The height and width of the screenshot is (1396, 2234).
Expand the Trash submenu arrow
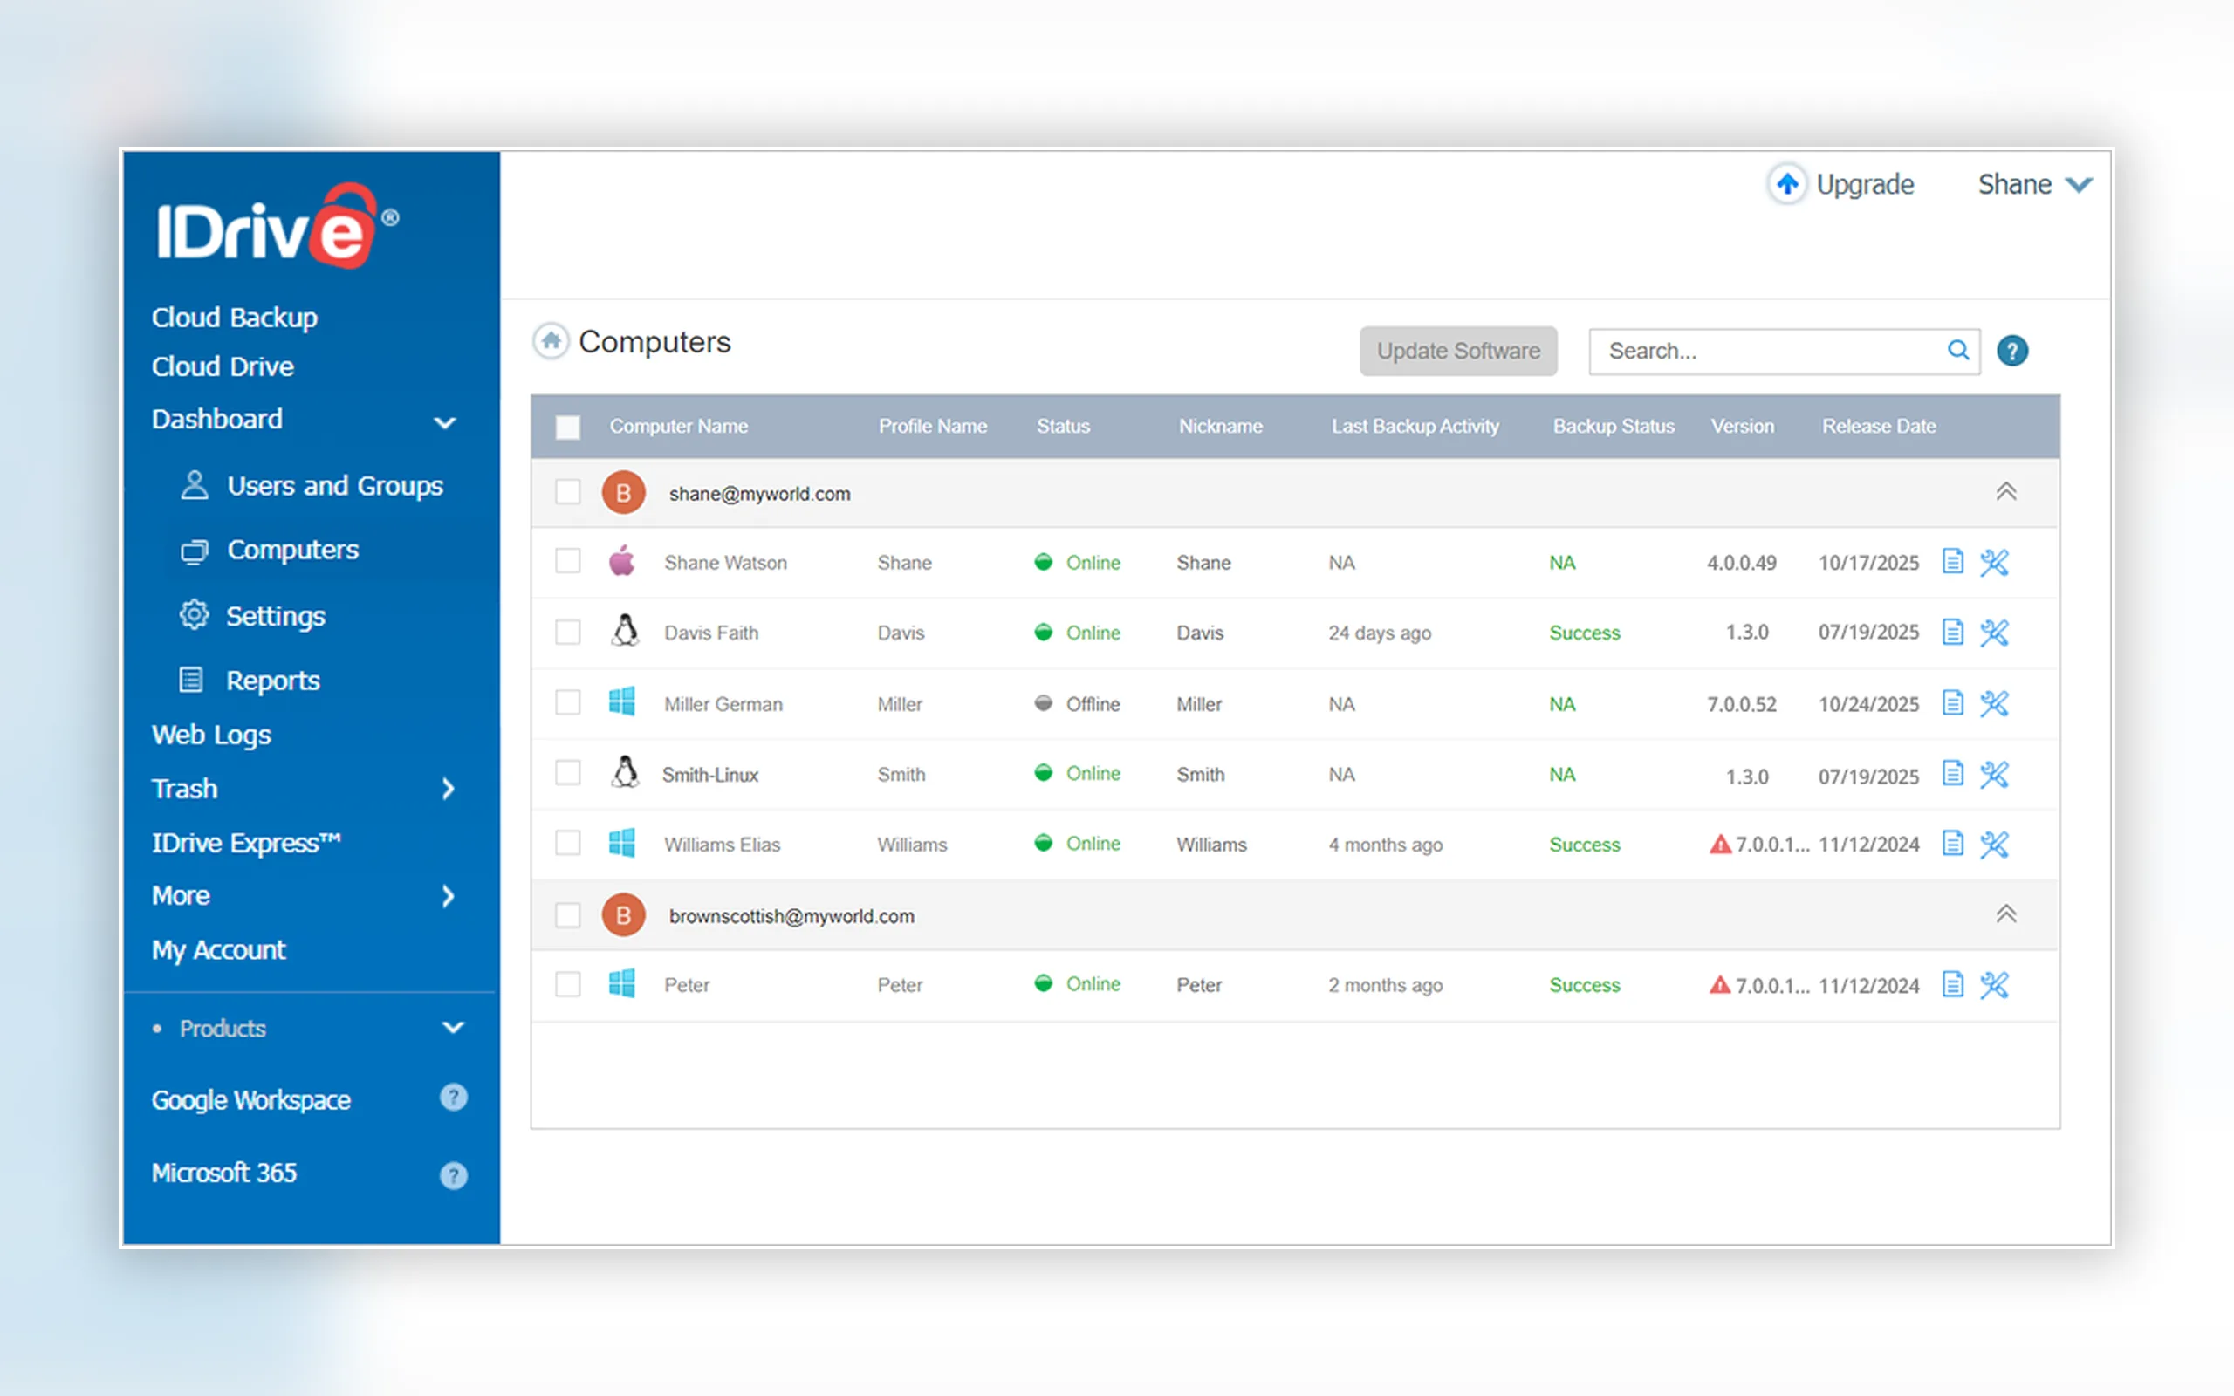tap(449, 790)
